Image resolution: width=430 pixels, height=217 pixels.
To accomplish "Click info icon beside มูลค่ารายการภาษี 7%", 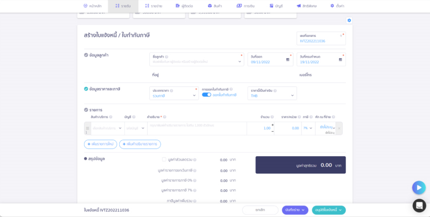I will coord(195,191).
